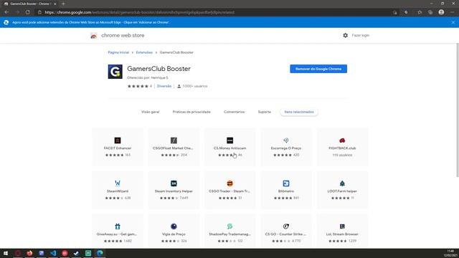The width and height of the screenshot is (459, 258).
Task: Click the 'FACEIT Enhancer' card title
Action: pos(118,148)
